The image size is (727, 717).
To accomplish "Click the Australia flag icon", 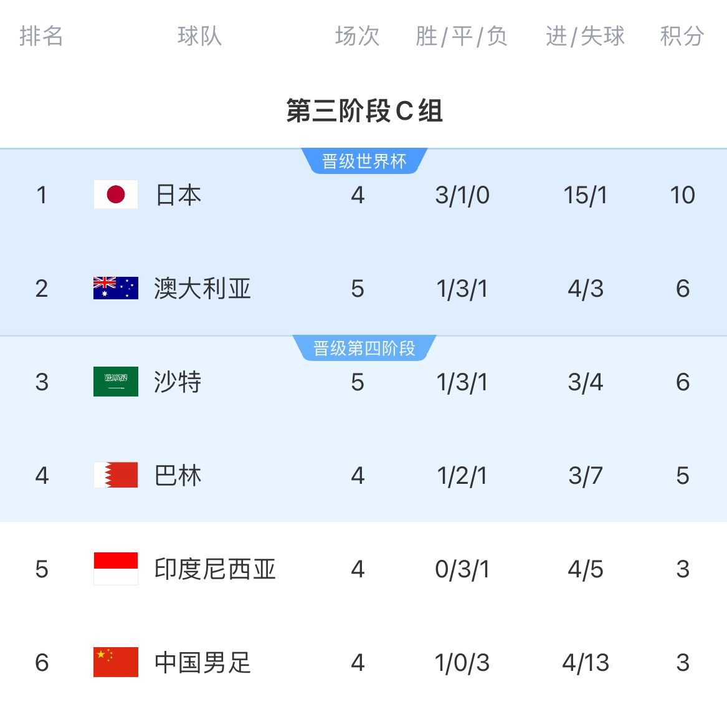I will coord(115,288).
